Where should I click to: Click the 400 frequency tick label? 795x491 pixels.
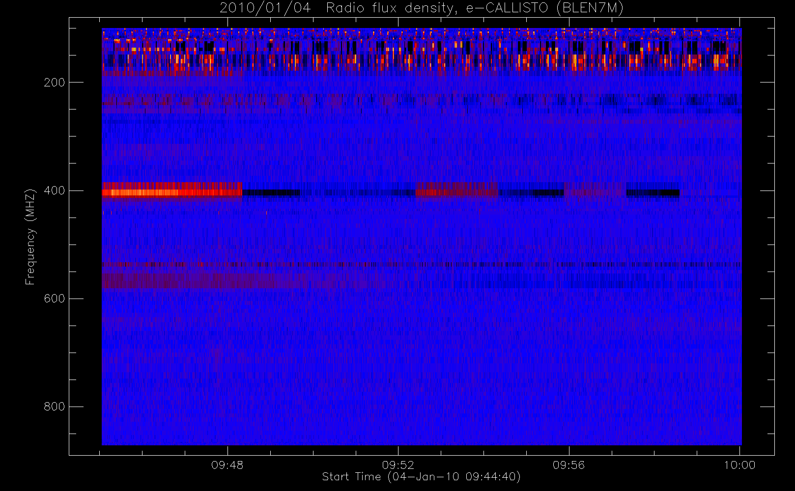[x=54, y=191]
